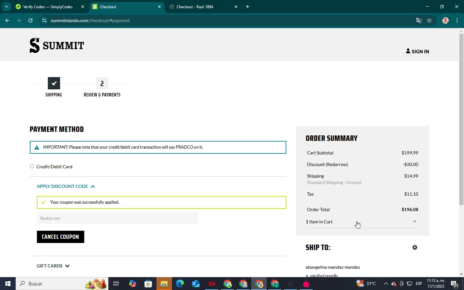Open pink robot app on taskbar
This screenshot has width=464, height=290.
pos(306,284)
